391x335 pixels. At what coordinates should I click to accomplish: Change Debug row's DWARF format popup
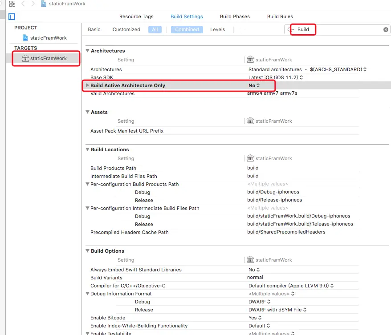[259, 302]
